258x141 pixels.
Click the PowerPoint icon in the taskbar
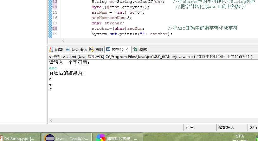pyautogui.click(x=2, y=138)
